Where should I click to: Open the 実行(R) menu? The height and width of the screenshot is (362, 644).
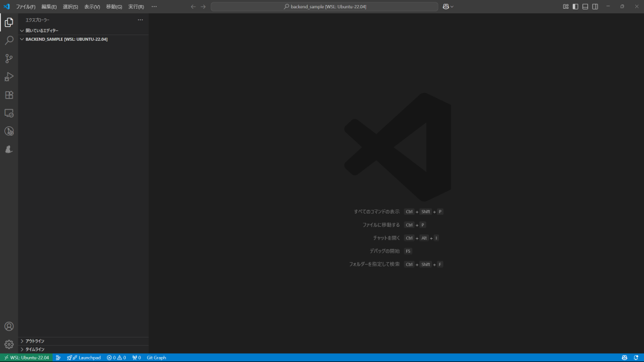click(136, 6)
